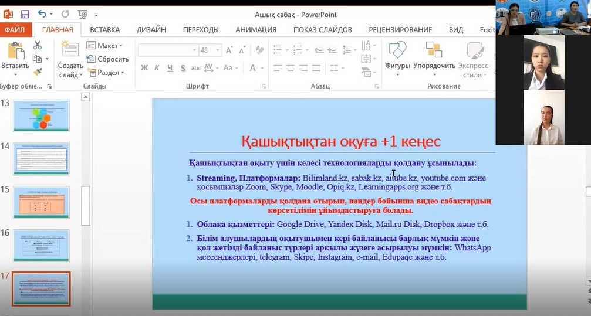Click the Сбросить reset button

[108, 59]
